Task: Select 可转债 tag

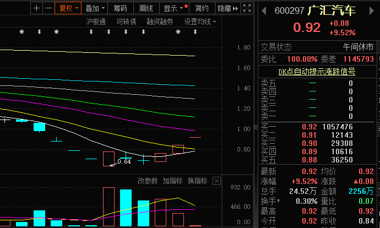Action: 126,22
